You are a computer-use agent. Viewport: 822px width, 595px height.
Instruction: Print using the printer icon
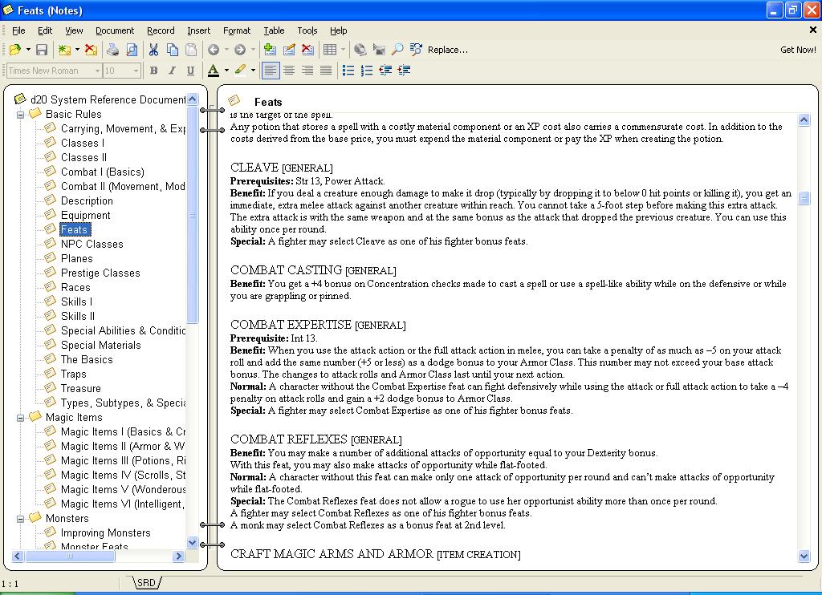pyautogui.click(x=112, y=50)
